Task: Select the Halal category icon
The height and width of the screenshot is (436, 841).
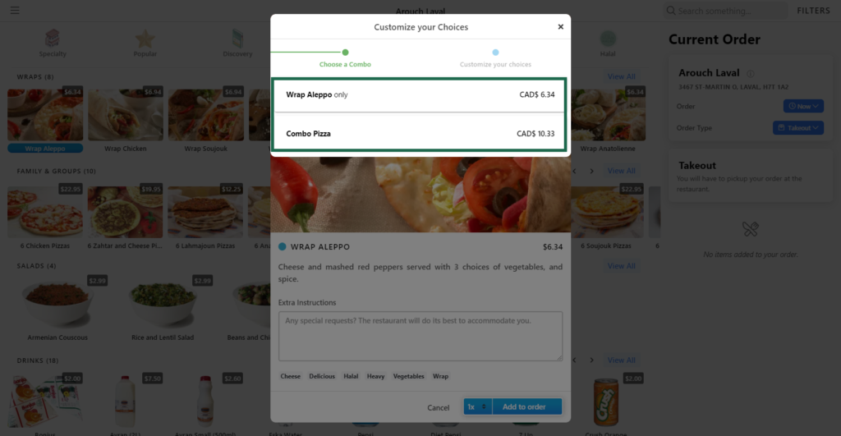Action: 608,39
